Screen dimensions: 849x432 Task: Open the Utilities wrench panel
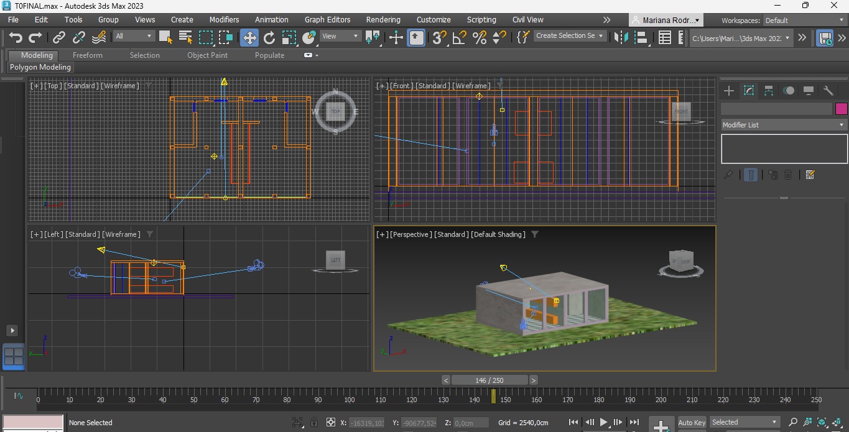click(828, 91)
